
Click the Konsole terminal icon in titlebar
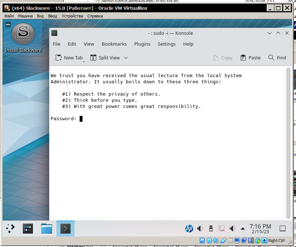coord(54,33)
